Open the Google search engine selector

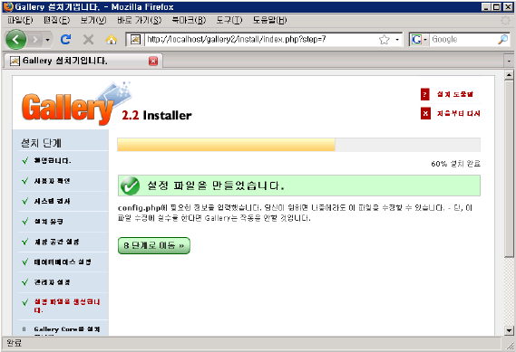(x=419, y=40)
